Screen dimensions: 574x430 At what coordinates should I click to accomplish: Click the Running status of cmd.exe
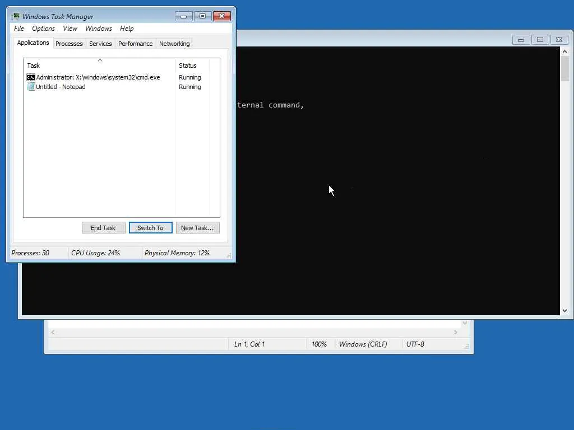(x=189, y=77)
